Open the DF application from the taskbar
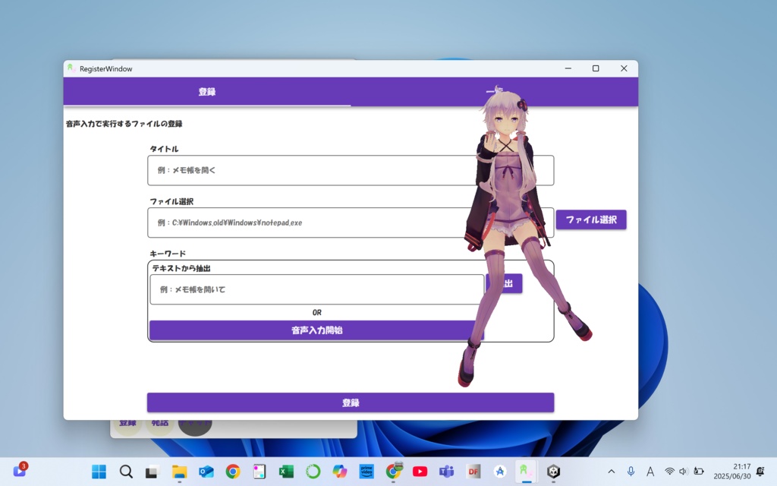Image resolution: width=777 pixels, height=486 pixels. pos(473,471)
